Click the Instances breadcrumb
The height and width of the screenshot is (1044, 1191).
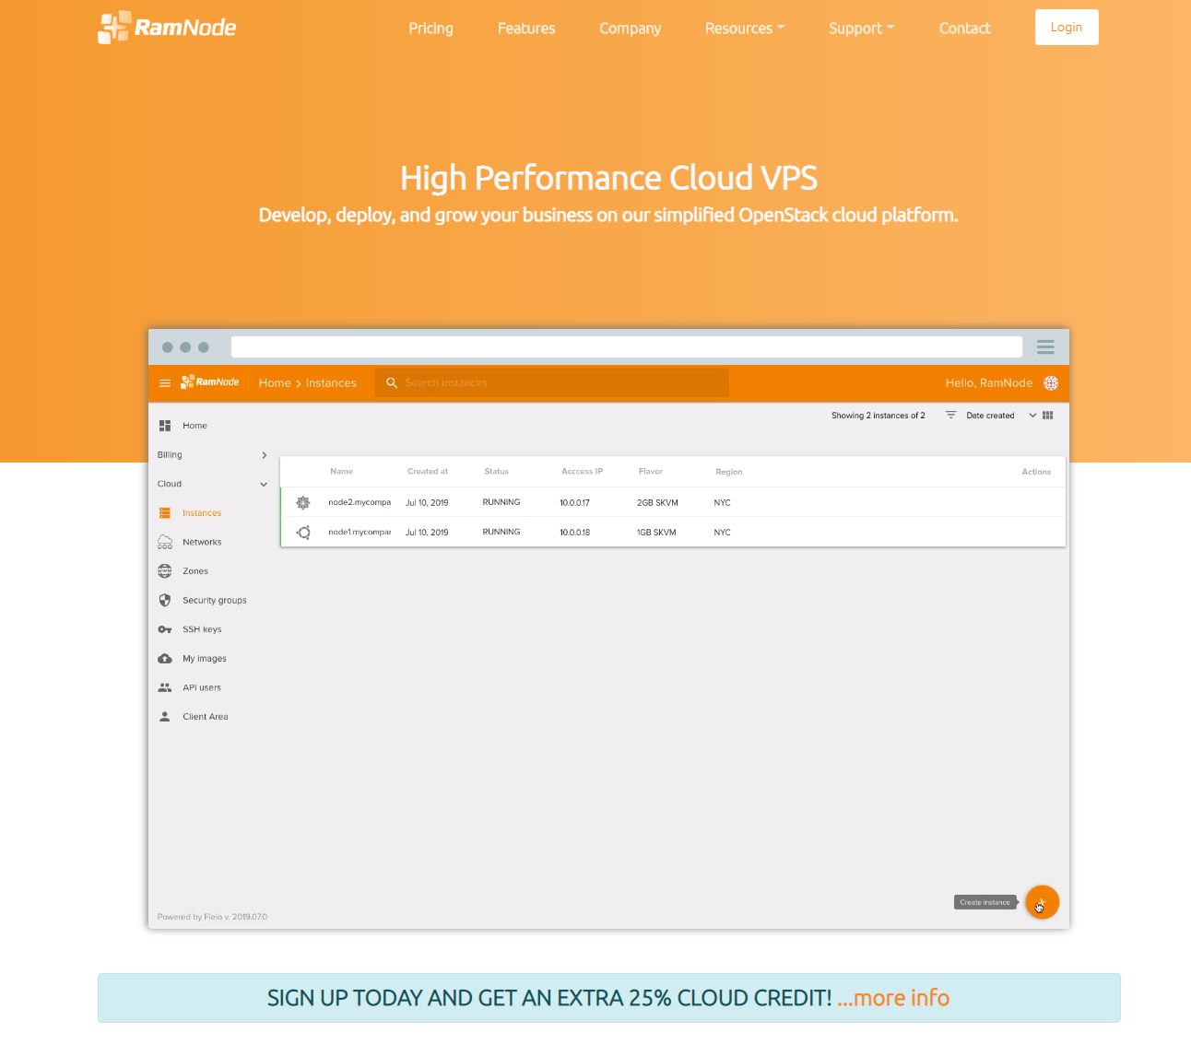tap(331, 383)
